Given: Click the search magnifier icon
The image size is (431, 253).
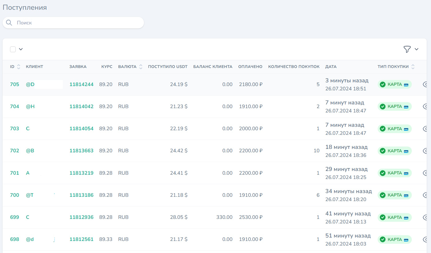Looking at the screenshot, I should point(9,23).
